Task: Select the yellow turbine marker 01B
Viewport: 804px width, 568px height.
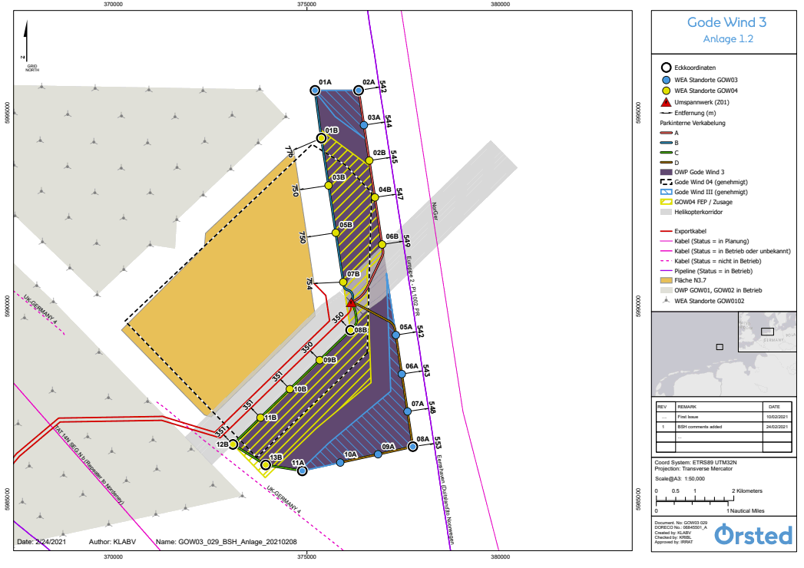Action: click(x=322, y=138)
